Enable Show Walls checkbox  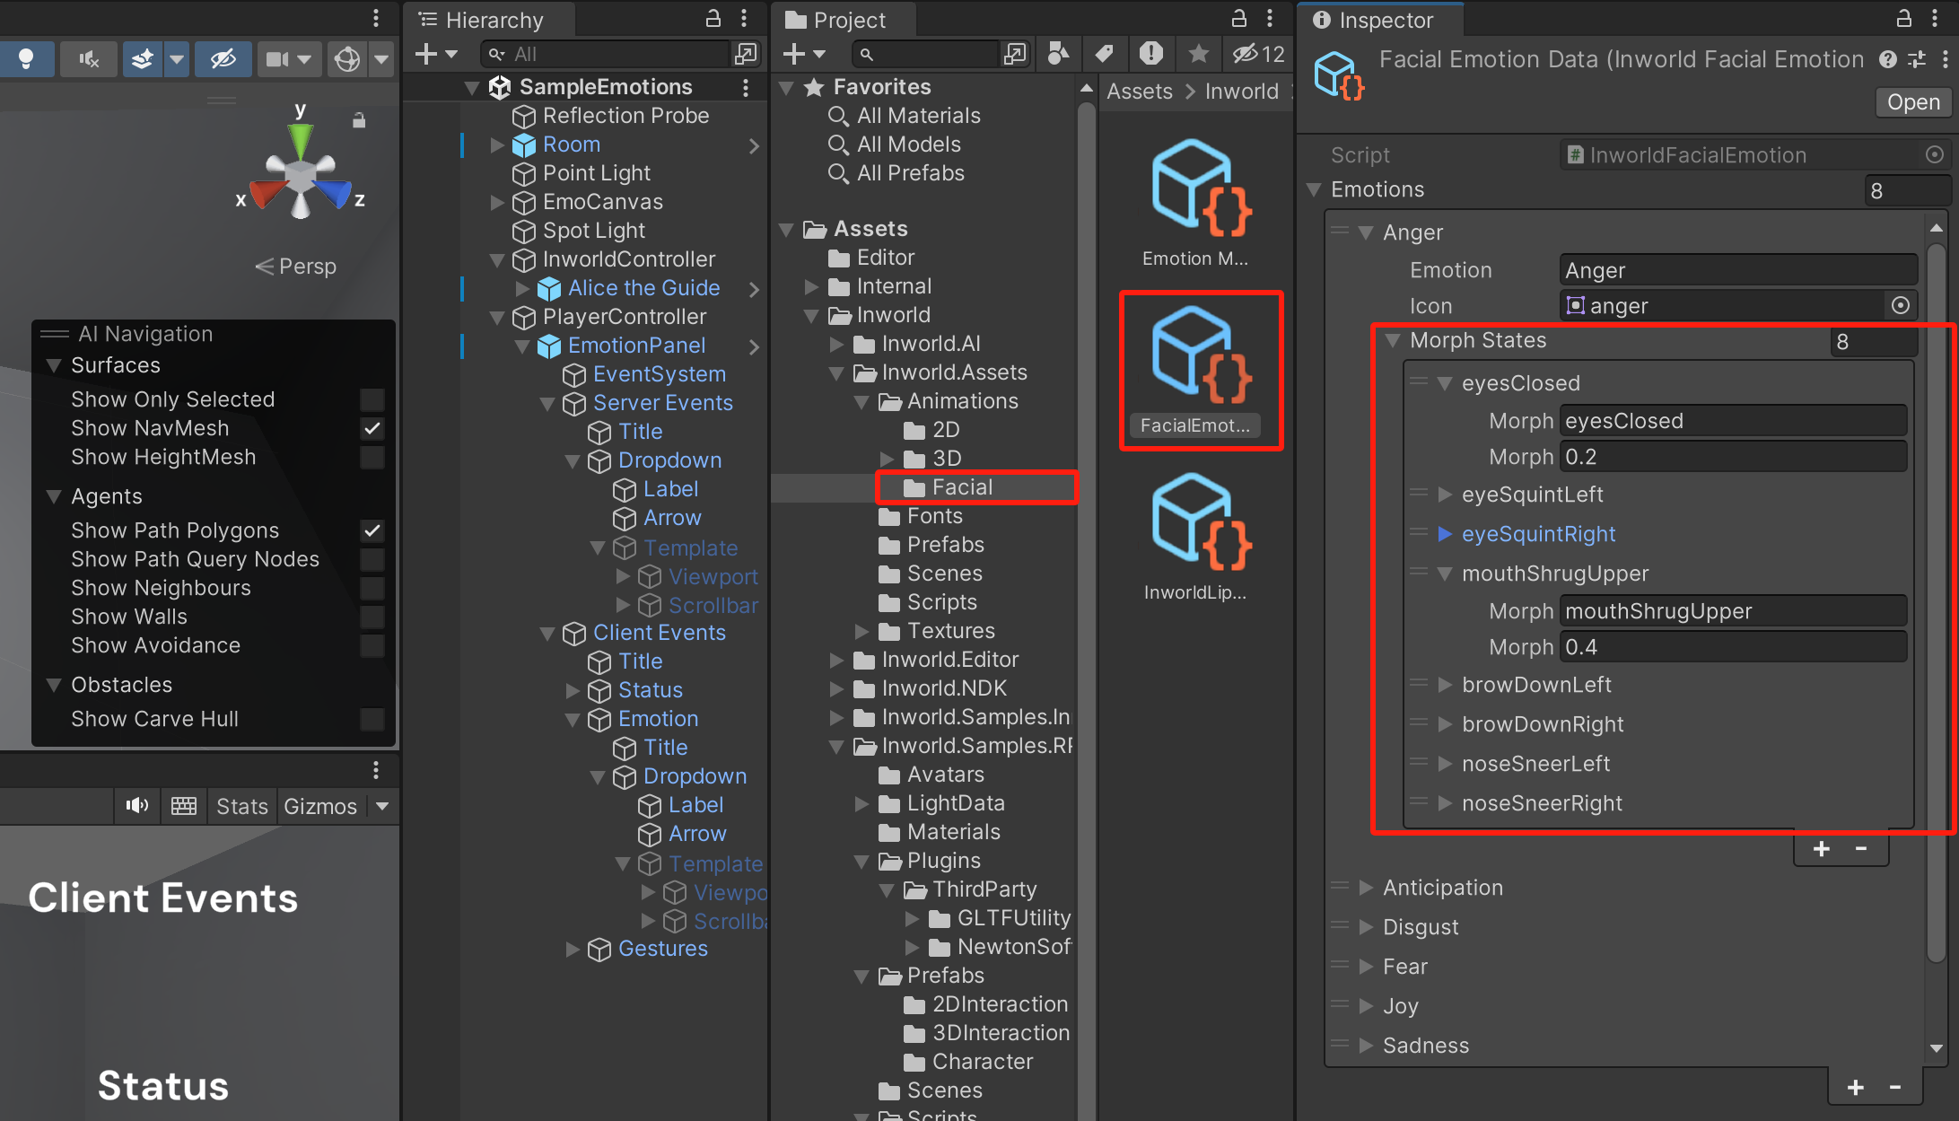point(372,617)
